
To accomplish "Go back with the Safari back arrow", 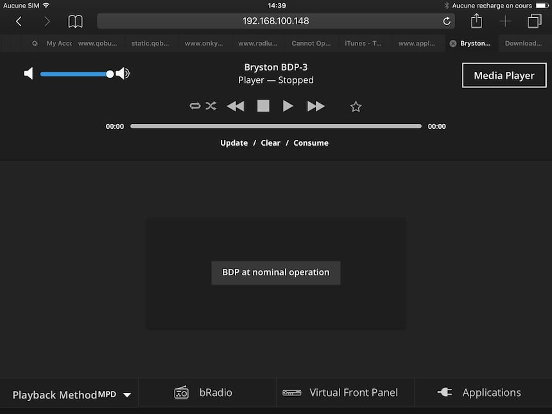I will (19, 21).
